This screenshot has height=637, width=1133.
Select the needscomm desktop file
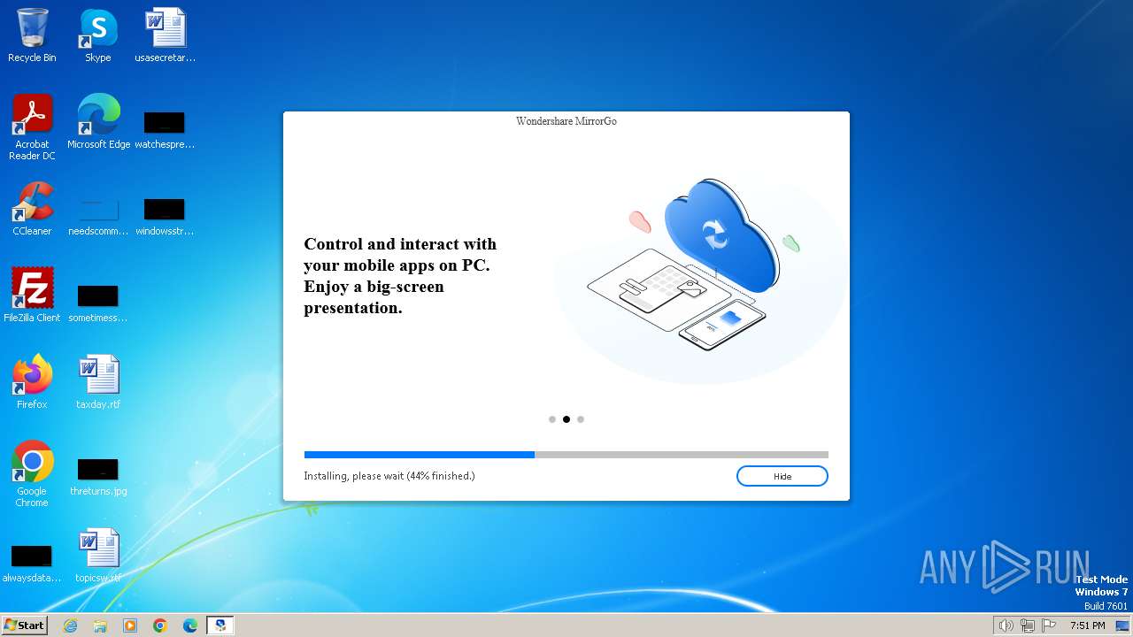pos(98,216)
